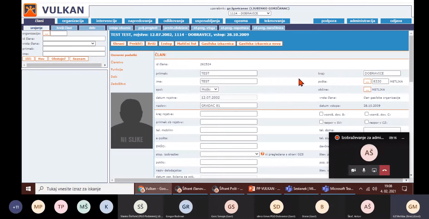This screenshot has height=219, width=429.
Task: Click the horizontal scrollbar under the search panel
Action: point(64,65)
